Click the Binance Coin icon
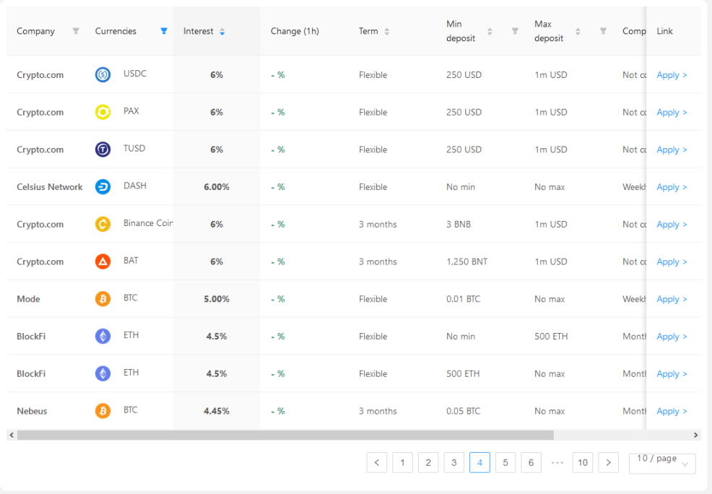Image resolution: width=712 pixels, height=494 pixels. [103, 224]
